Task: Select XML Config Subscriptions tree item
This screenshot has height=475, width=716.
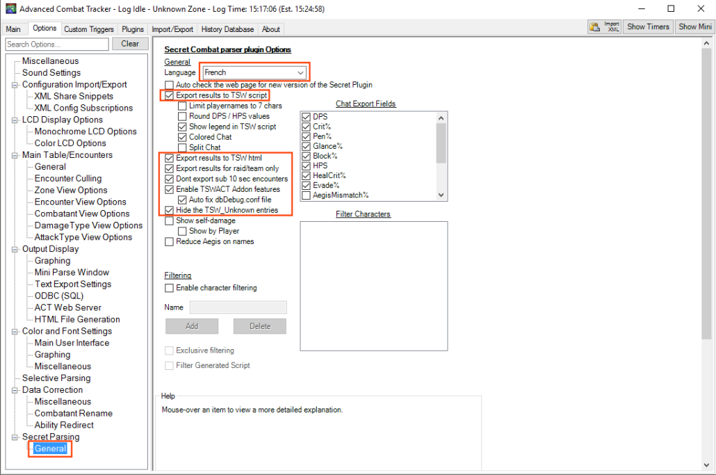Action: coord(83,108)
